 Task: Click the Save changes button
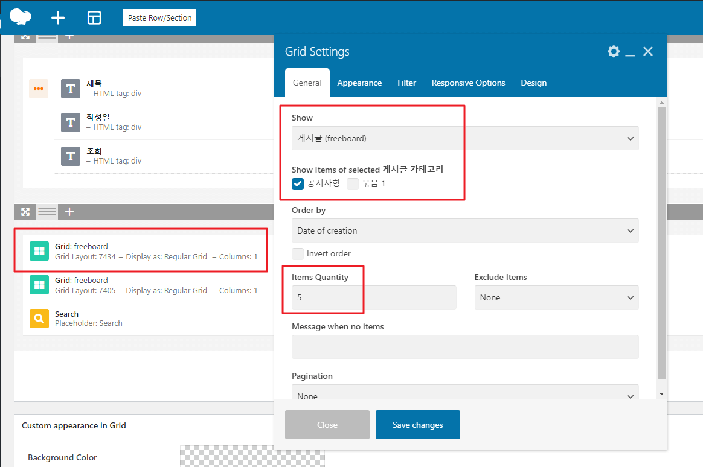(418, 425)
